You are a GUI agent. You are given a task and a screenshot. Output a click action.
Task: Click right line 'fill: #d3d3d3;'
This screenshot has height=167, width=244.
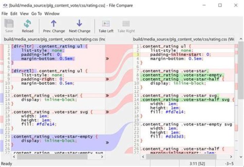[x=168, y=137]
